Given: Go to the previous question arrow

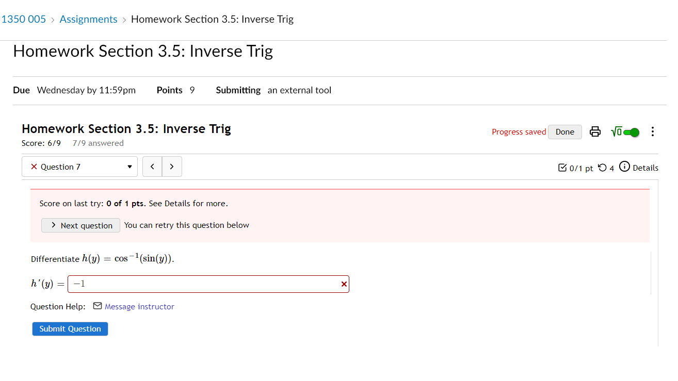Looking at the screenshot, I should coord(152,167).
